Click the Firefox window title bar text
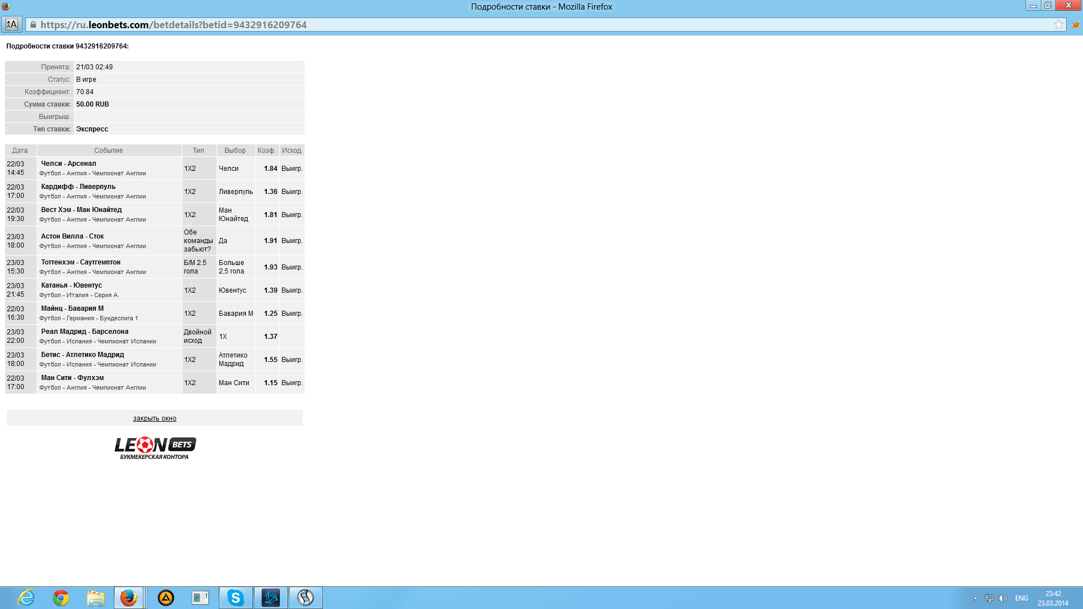This screenshot has width=1083, height=609. 541,7
